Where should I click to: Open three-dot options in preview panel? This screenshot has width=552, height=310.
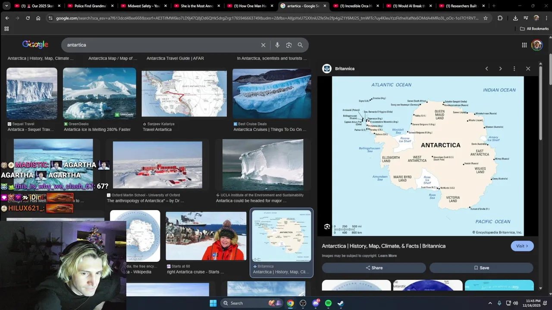tap(514, 68)
